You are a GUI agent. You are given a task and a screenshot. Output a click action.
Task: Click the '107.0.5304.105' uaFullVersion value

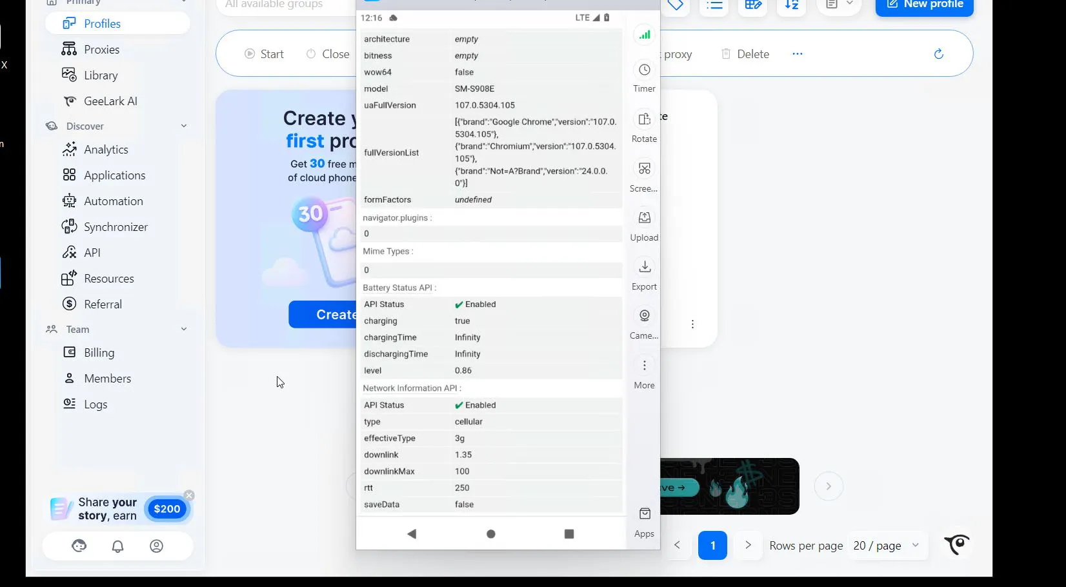pyautogui.click(x=485, y=106)
